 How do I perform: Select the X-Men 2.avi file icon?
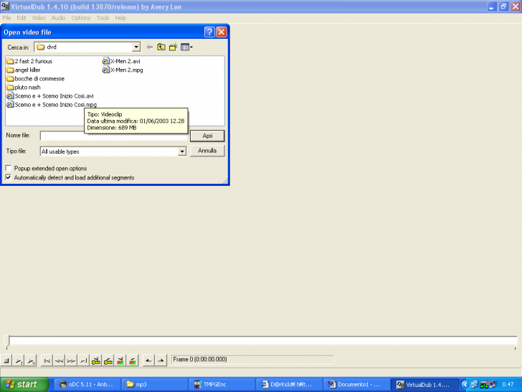(105, 61)
